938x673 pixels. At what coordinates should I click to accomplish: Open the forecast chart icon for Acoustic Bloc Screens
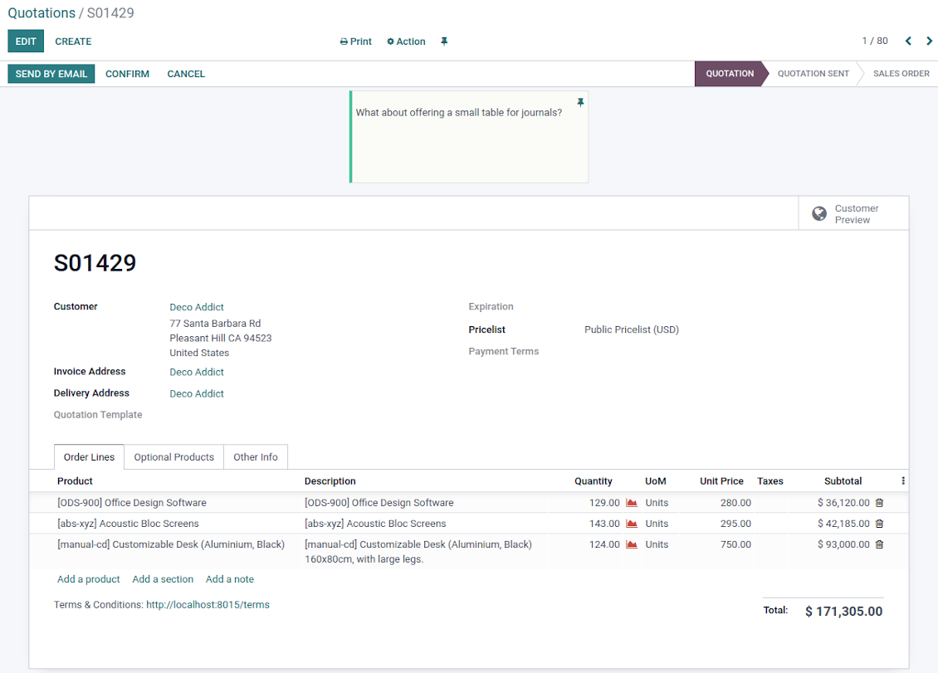(632, 524)
